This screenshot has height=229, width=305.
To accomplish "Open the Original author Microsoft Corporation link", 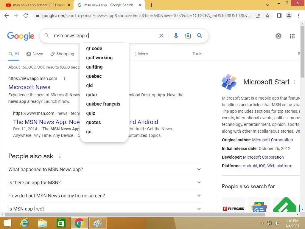I will click(272, 140).
